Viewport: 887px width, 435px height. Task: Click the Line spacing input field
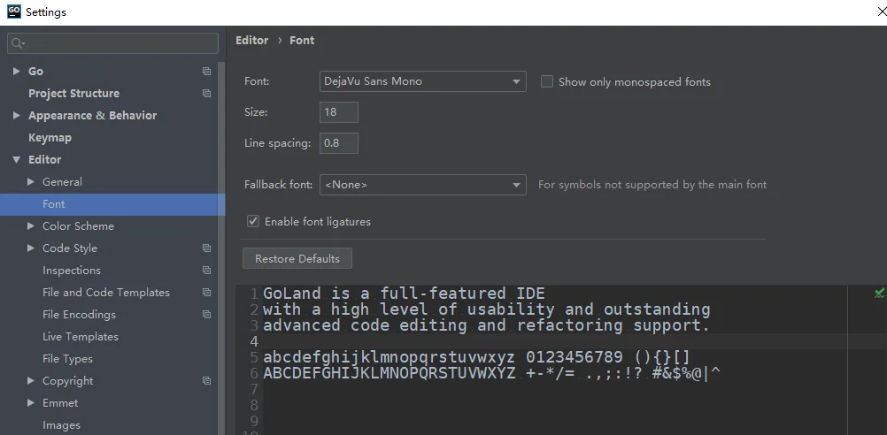(339, 143)
